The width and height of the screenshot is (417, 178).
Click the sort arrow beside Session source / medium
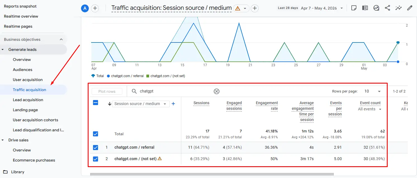pyautogui.click(x=109, y=104)
